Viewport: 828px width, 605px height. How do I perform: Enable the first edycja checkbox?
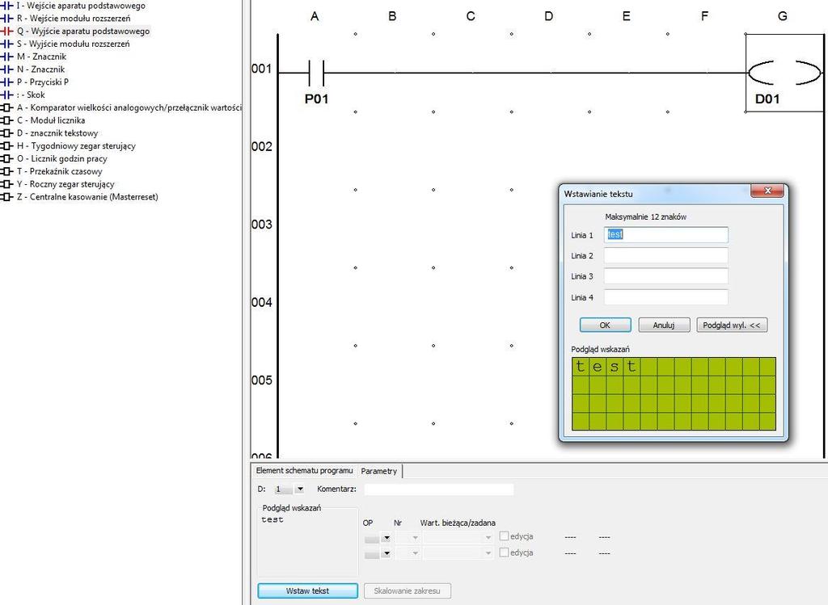(504, 536)
